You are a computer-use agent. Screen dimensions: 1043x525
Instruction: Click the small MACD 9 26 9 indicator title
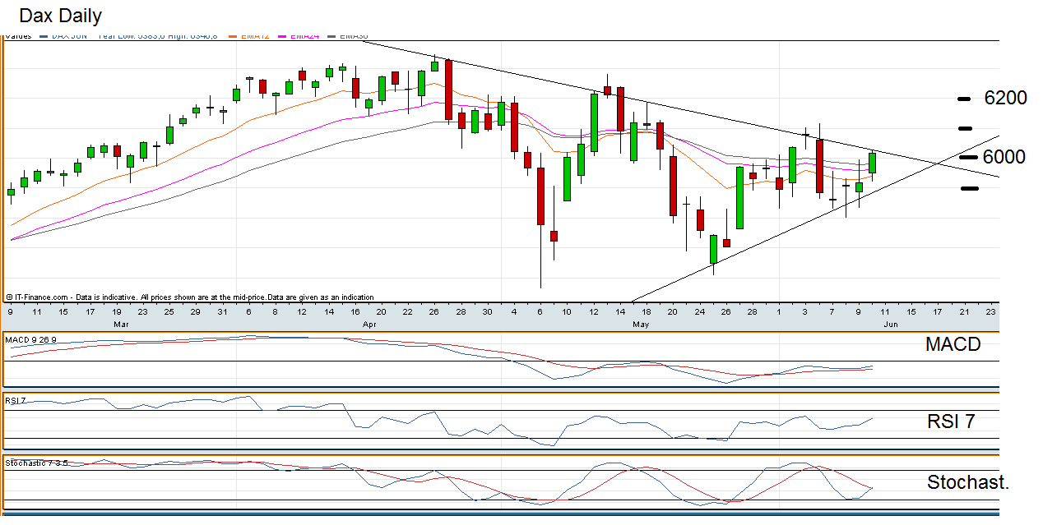click(x=30, y=339)
